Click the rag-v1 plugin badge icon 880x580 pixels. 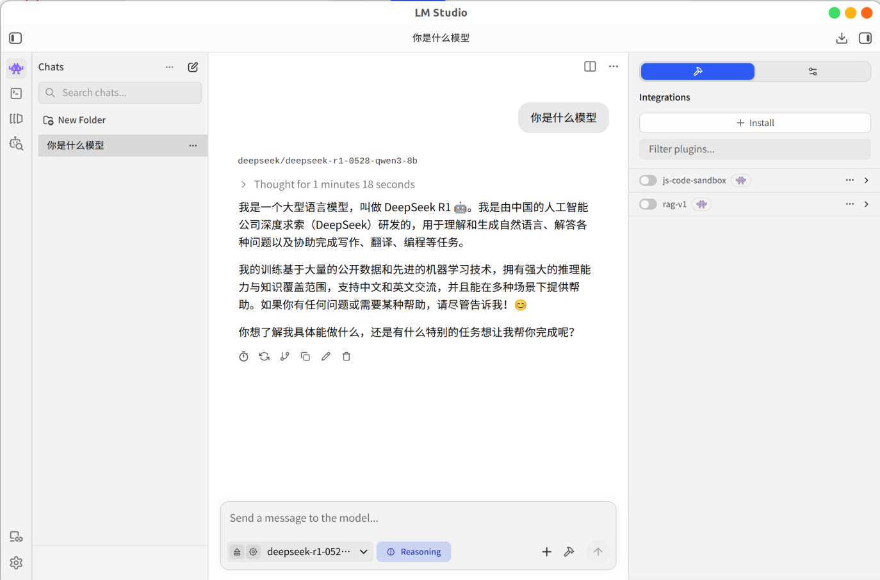tap(701, 204)
